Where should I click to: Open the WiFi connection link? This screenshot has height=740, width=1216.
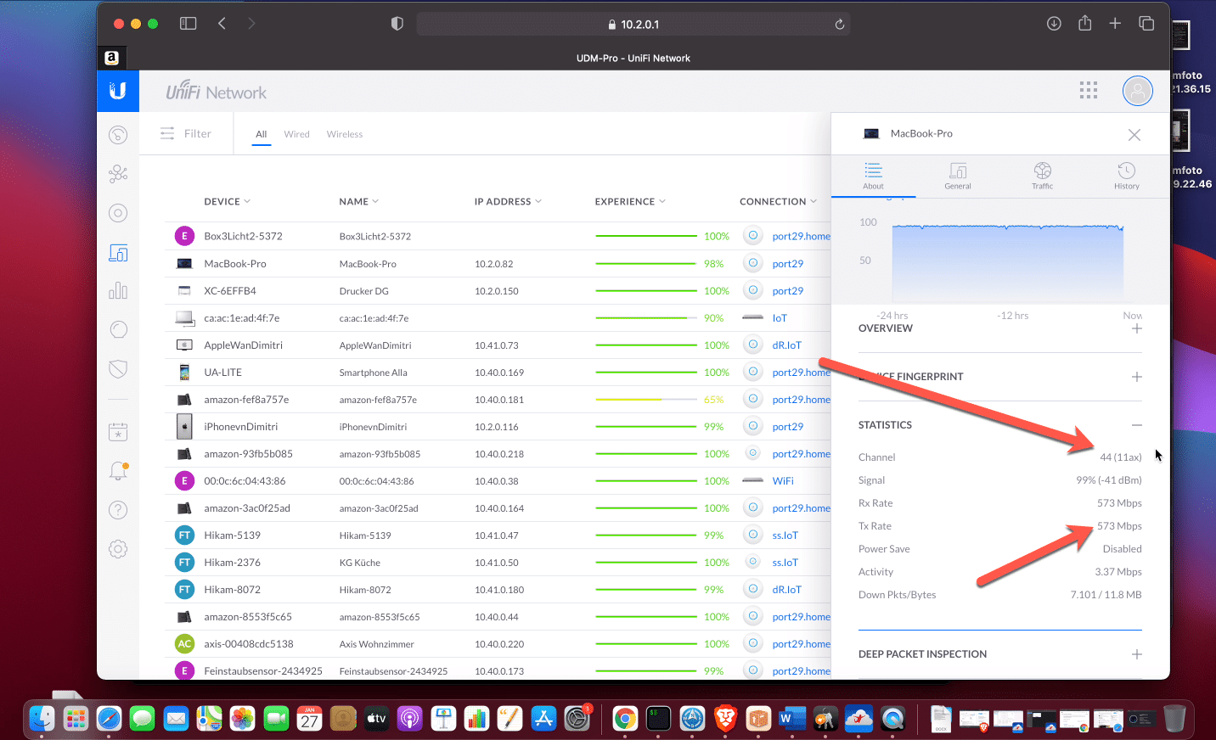pos(783,481)
